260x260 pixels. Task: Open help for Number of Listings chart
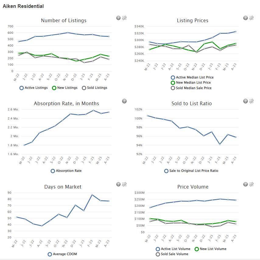[118, 18]
